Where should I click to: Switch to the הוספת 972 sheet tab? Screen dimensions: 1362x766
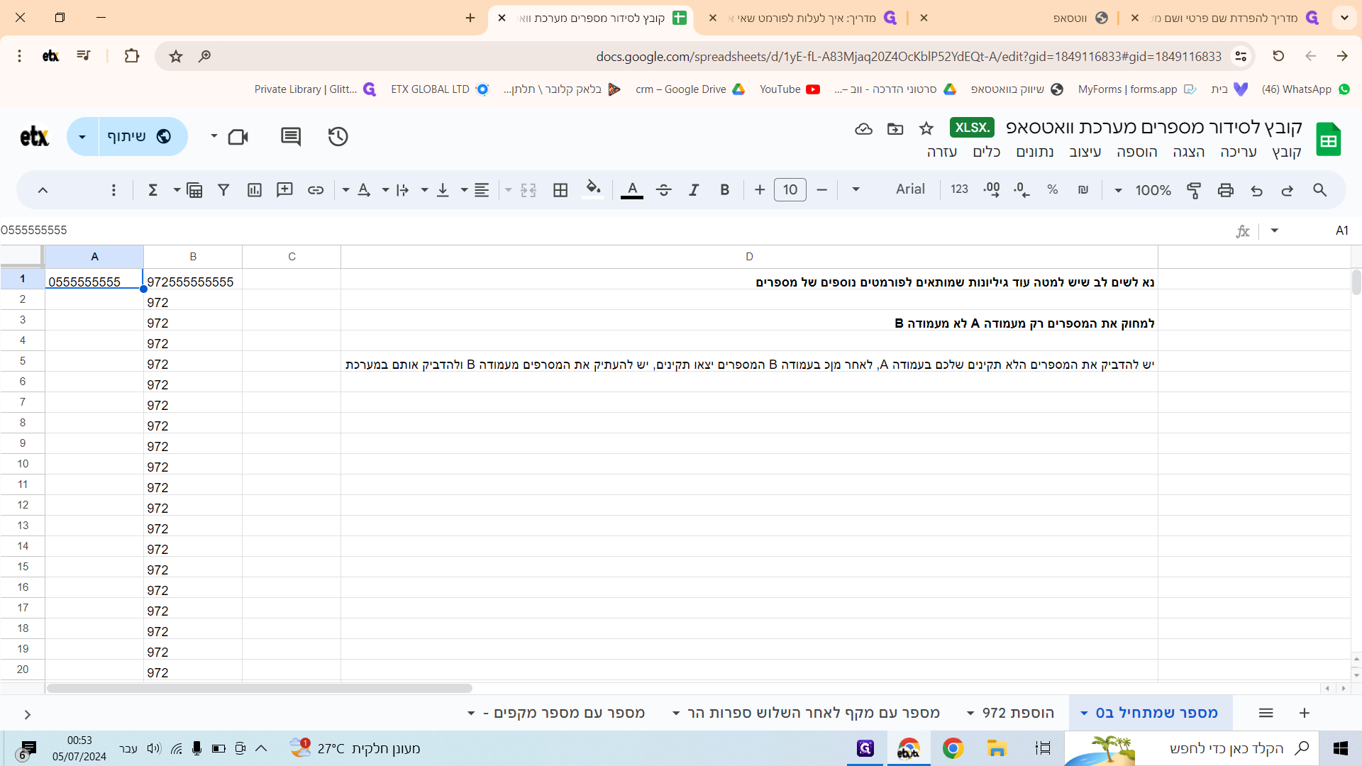coord(1018,713)
